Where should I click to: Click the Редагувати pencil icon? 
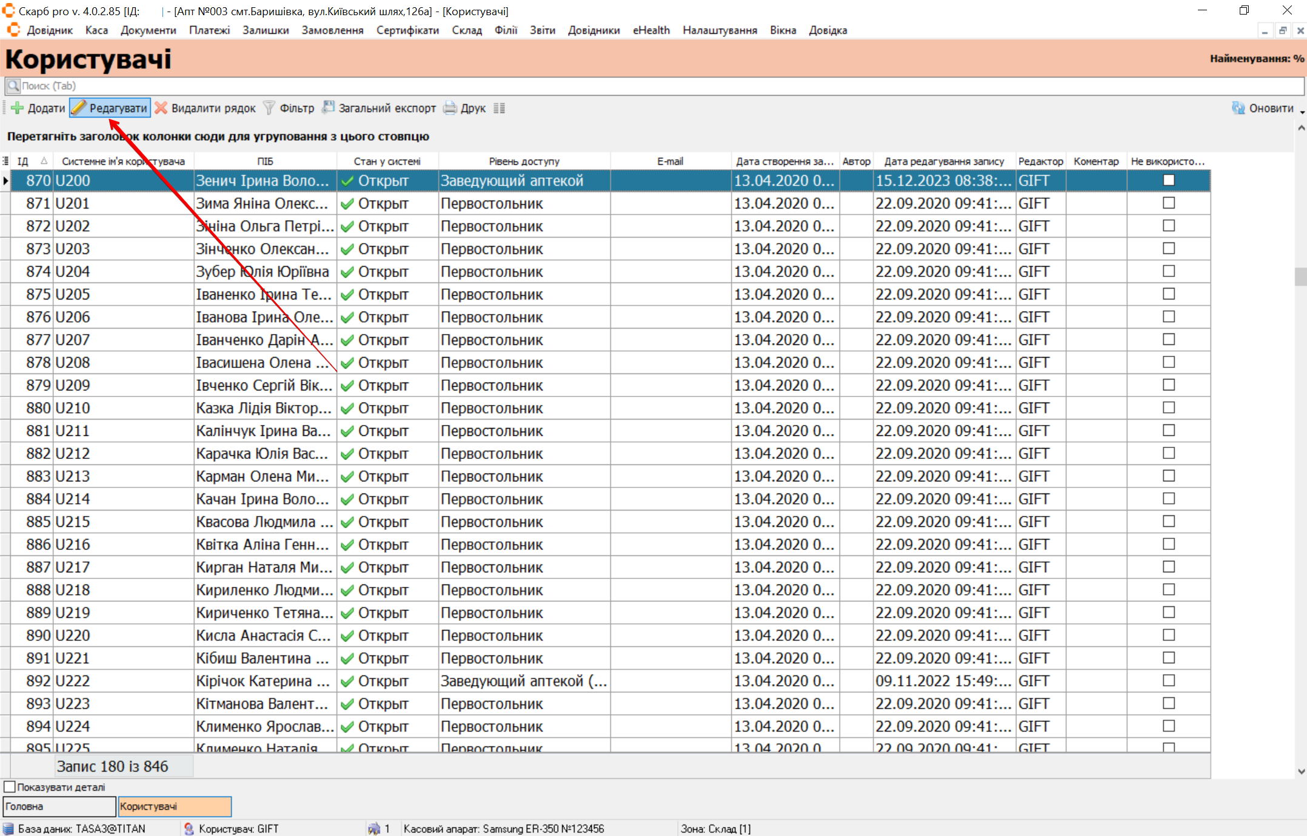[79, 108]
